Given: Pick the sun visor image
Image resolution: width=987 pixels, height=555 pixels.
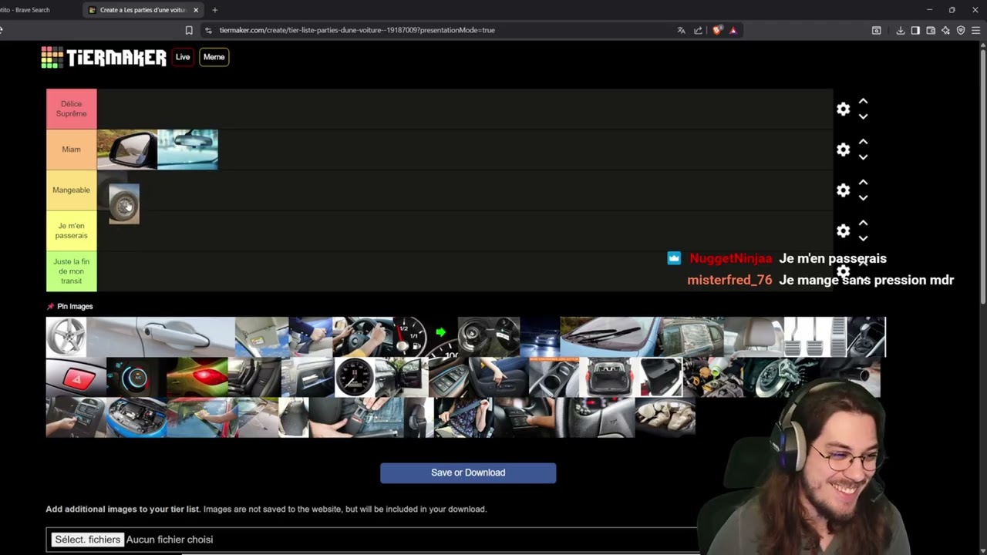Looking at the screenshot, I should [x=261, y=337].
